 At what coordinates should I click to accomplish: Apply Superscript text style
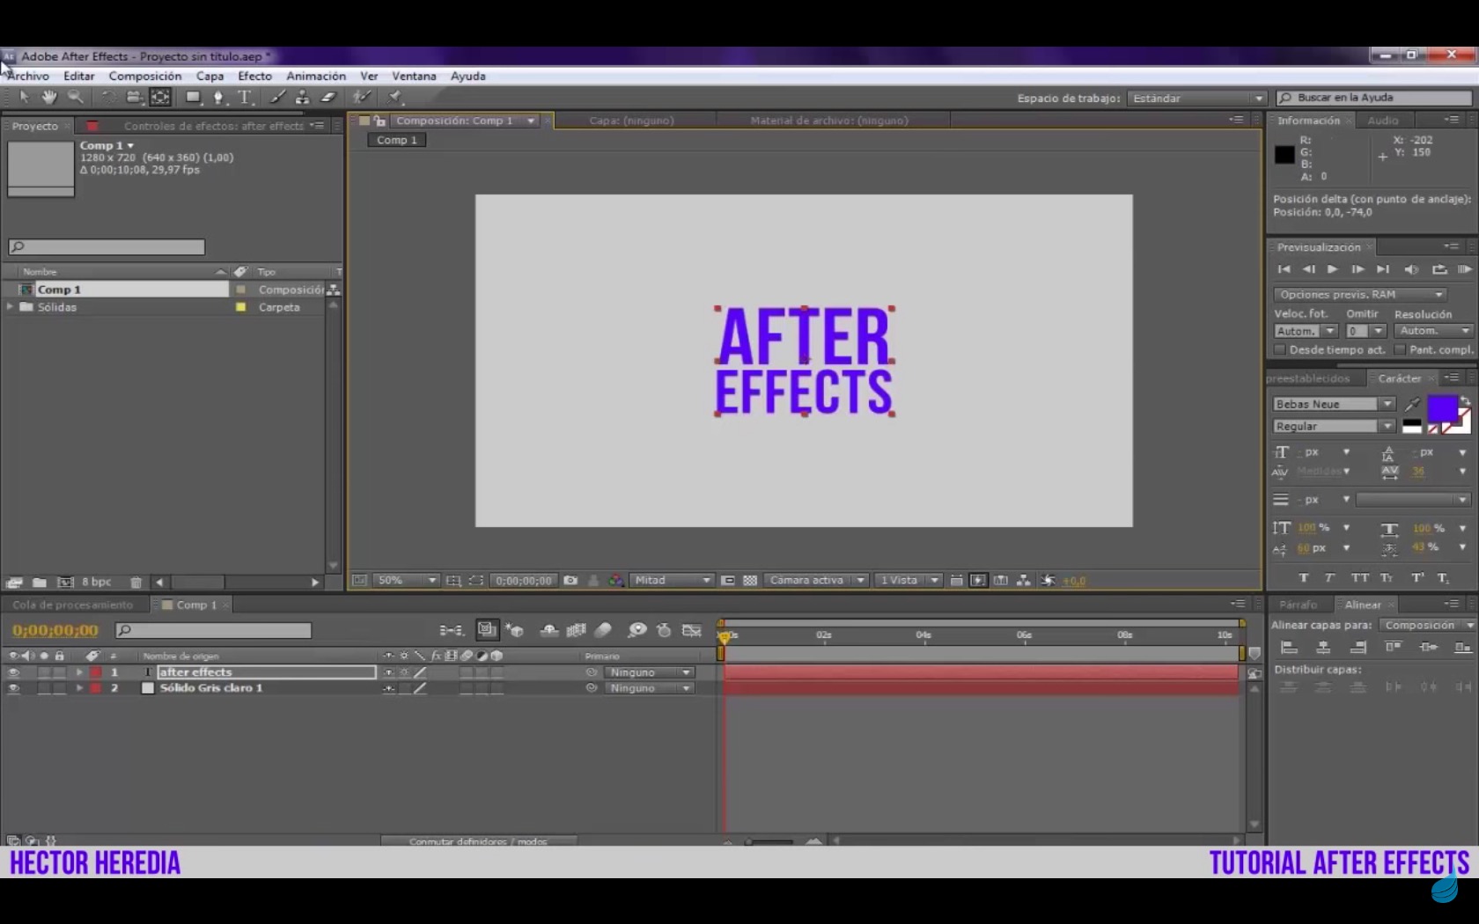pos(1417,578)
